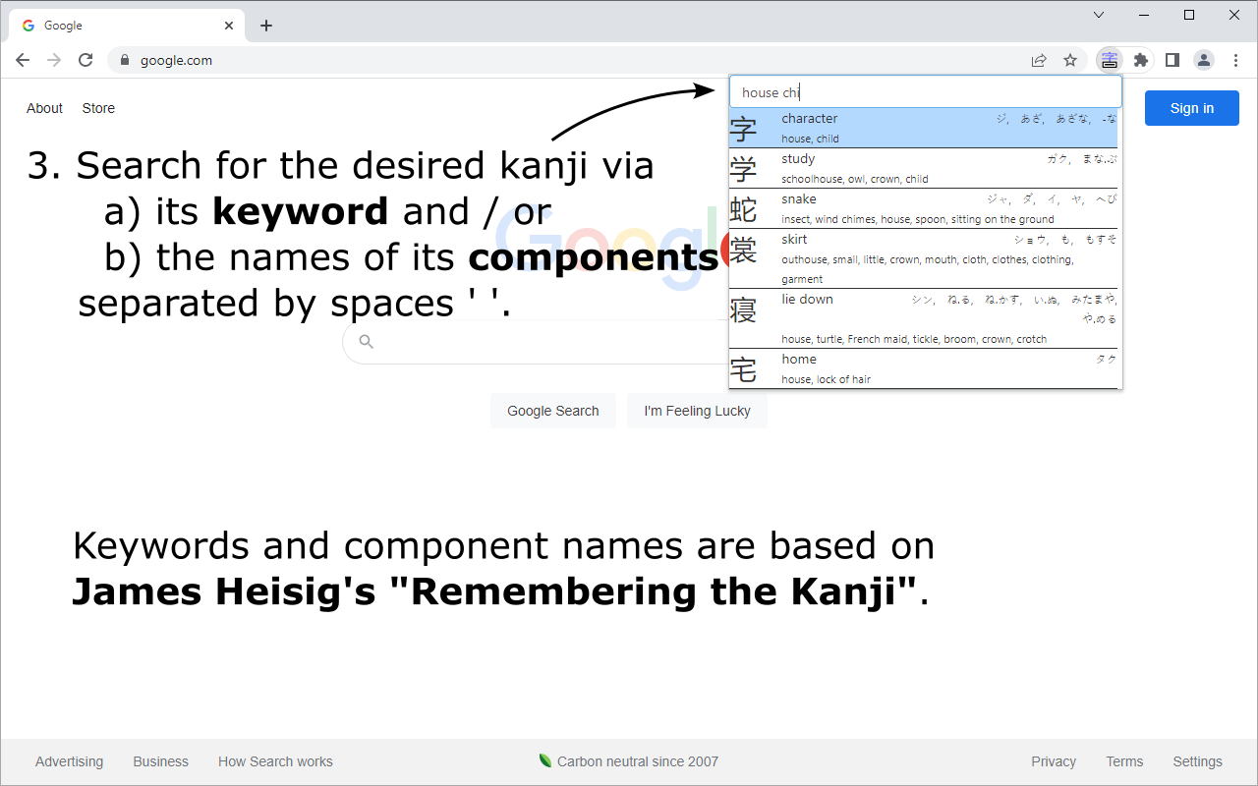Bookmark this page with the star icon
1258x786 pixels.
[x=1070, y=60]
